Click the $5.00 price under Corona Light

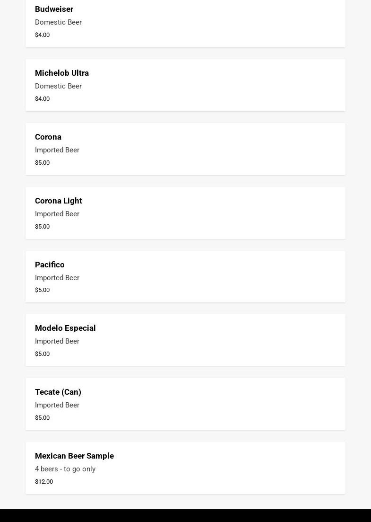click(x=42, y=226)
